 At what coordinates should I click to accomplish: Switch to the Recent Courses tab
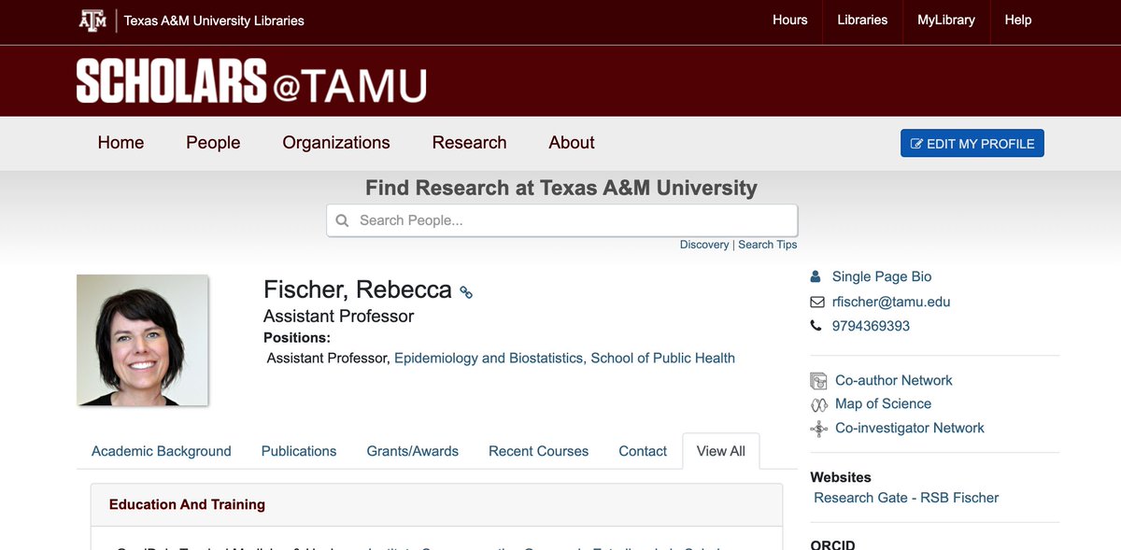tap(539, 451)
